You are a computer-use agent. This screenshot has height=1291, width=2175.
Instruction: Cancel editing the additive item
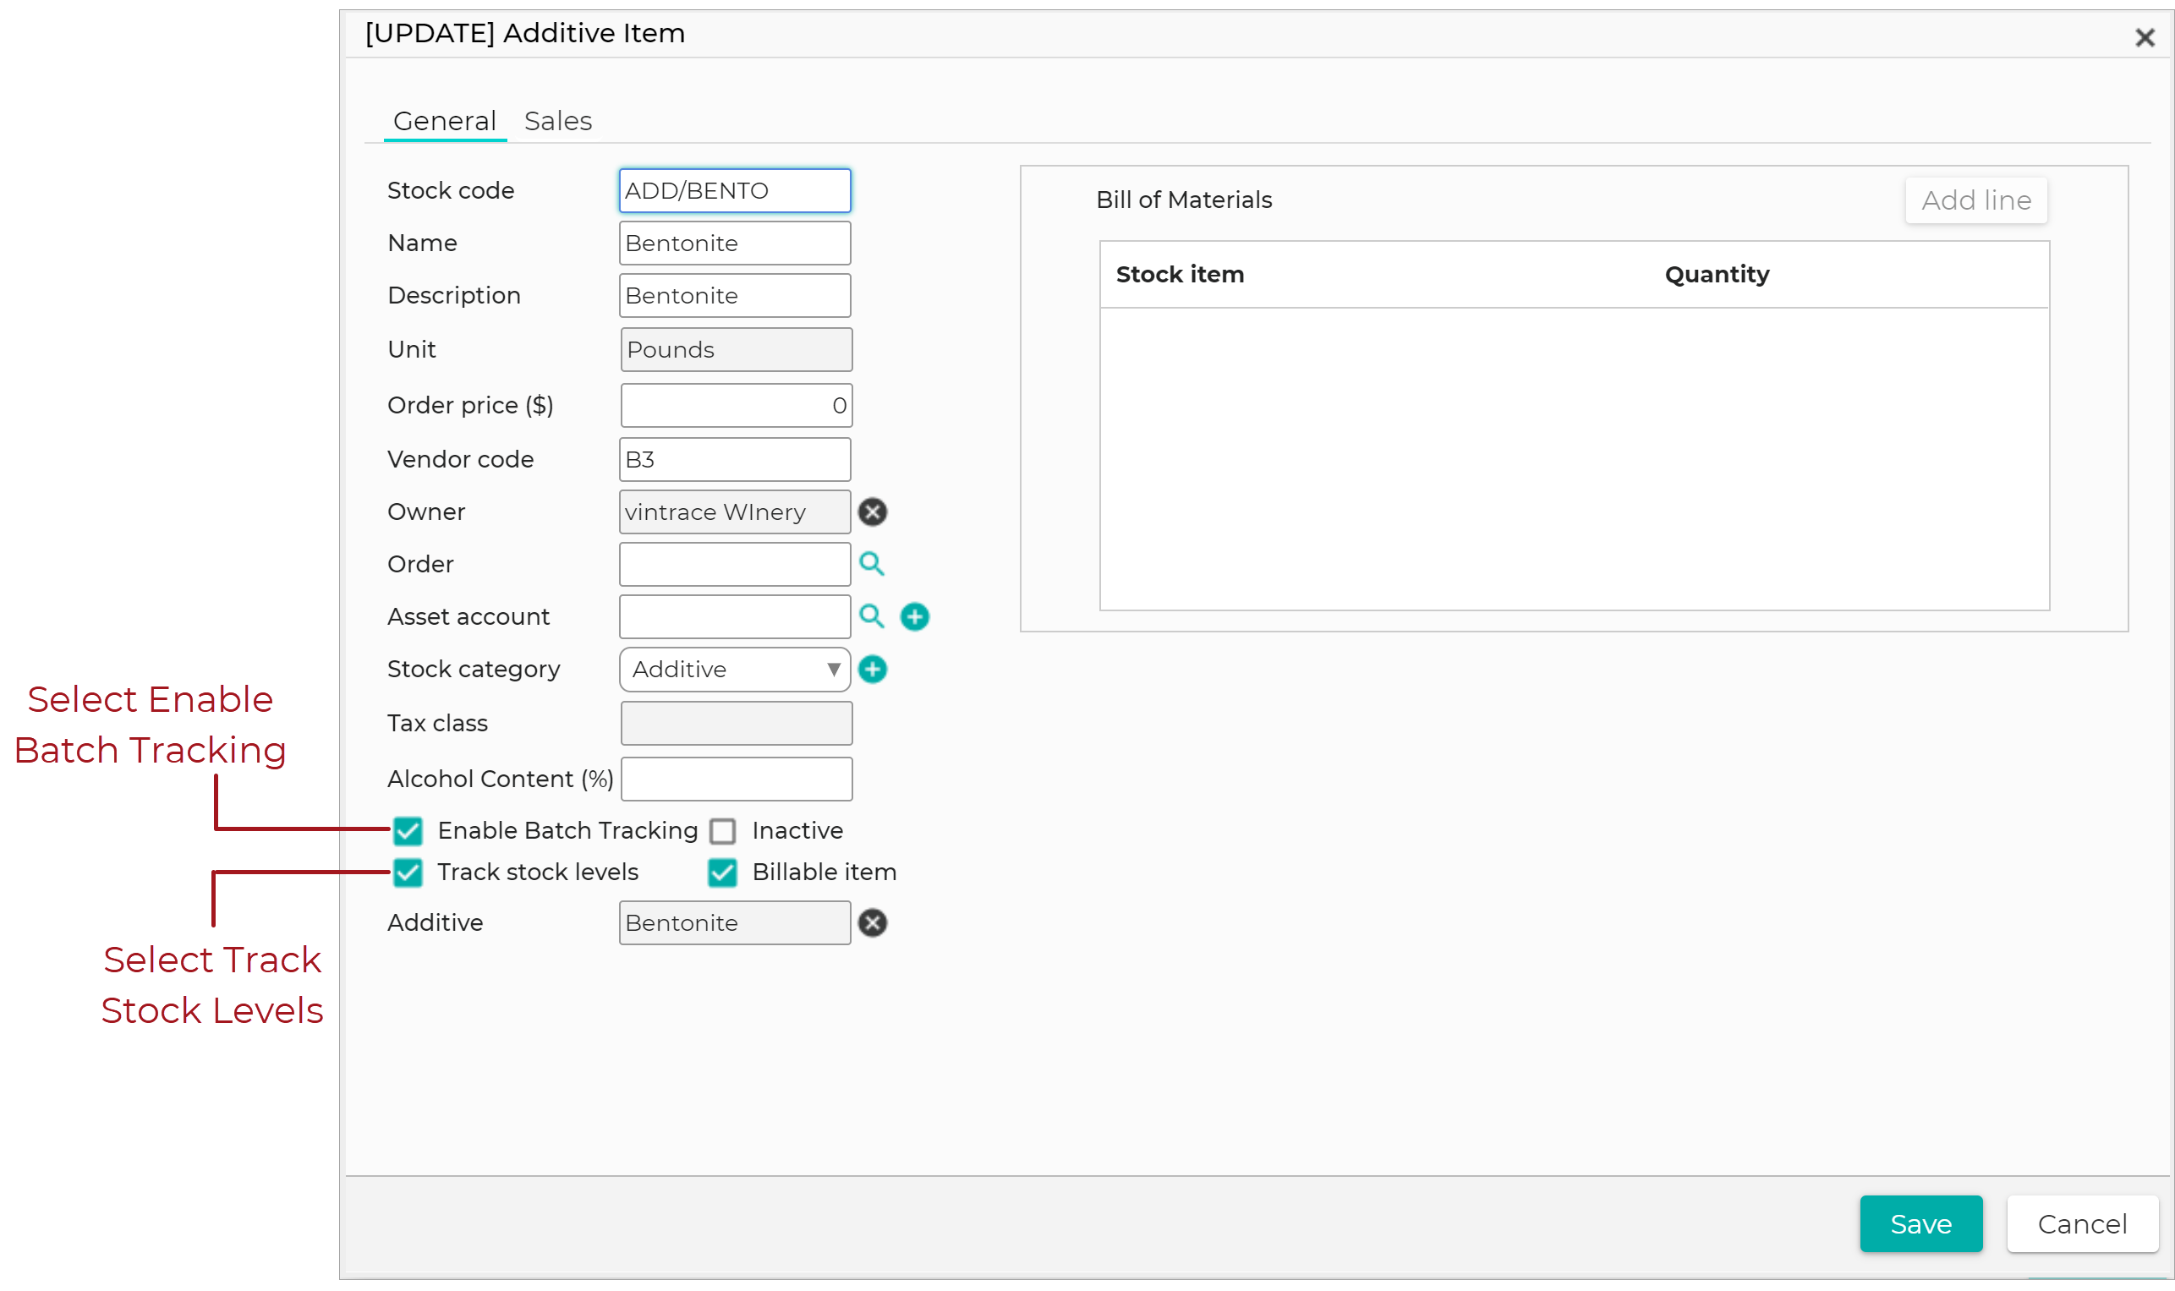[2081, 1224]
